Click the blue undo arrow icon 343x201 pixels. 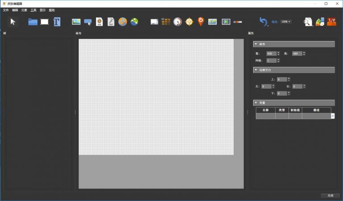pyautogui.click(x=264, y=21)
